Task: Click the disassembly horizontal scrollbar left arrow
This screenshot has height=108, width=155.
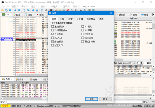Action: pos(17,75)
